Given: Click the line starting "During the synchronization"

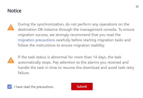Looking at the screenshot, I should pos(74,24).
